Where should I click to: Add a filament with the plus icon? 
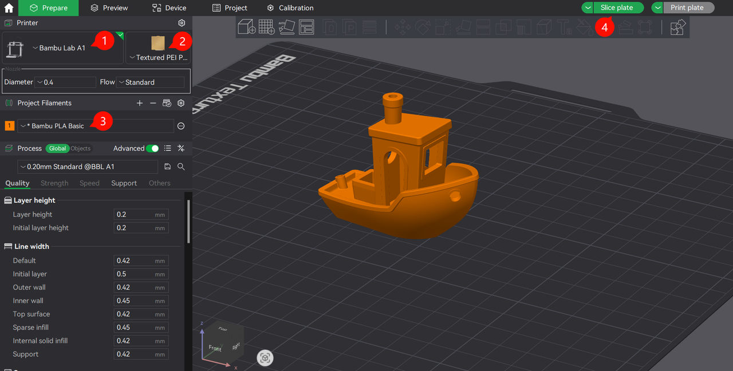pyautogui.click(x=140, y=103)
